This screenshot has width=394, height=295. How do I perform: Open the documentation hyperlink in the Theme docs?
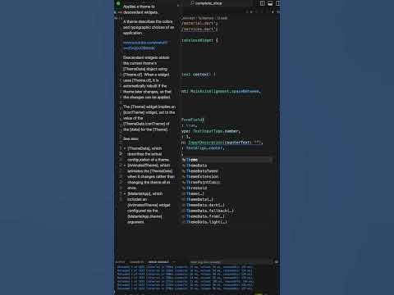point(145,45)
